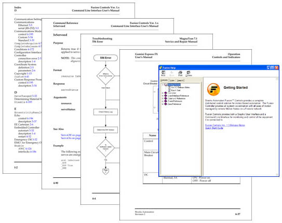Click the purple book icon beside Data Reference
The image size is (282, 223).
(x=166, y=104)
